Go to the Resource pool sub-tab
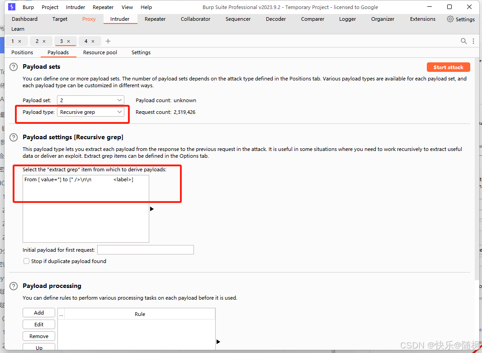482x353 pixels. 100,52
